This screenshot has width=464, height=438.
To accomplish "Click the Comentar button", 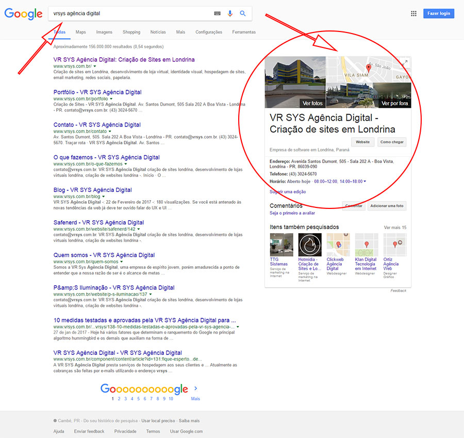I will pyautogui.click(x=353, y=206).
